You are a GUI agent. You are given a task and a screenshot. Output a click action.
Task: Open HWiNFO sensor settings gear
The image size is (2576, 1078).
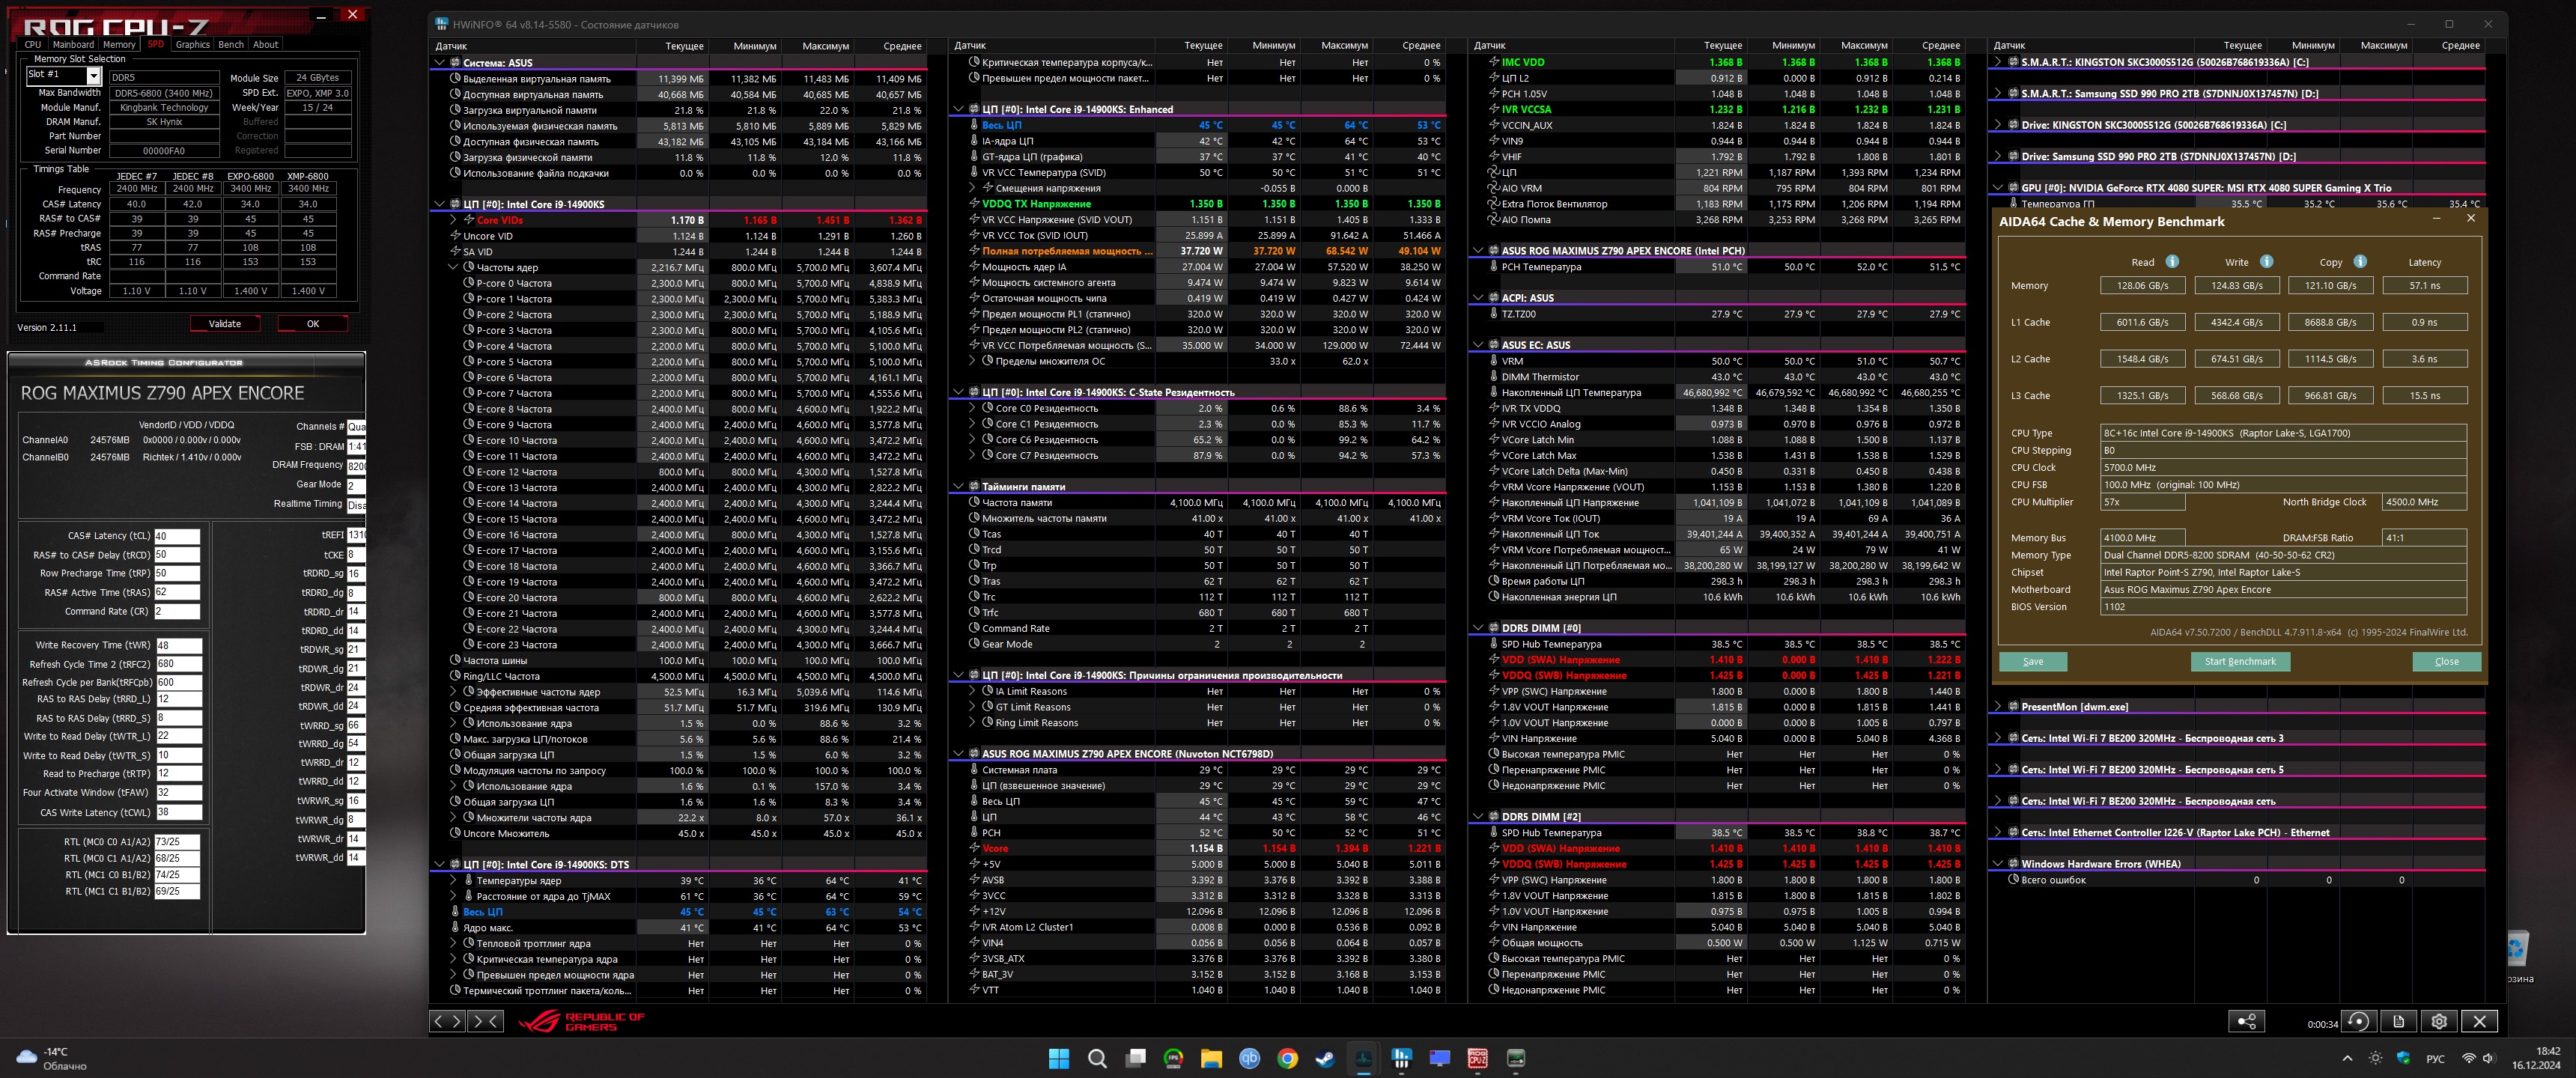[2439, 1021]
